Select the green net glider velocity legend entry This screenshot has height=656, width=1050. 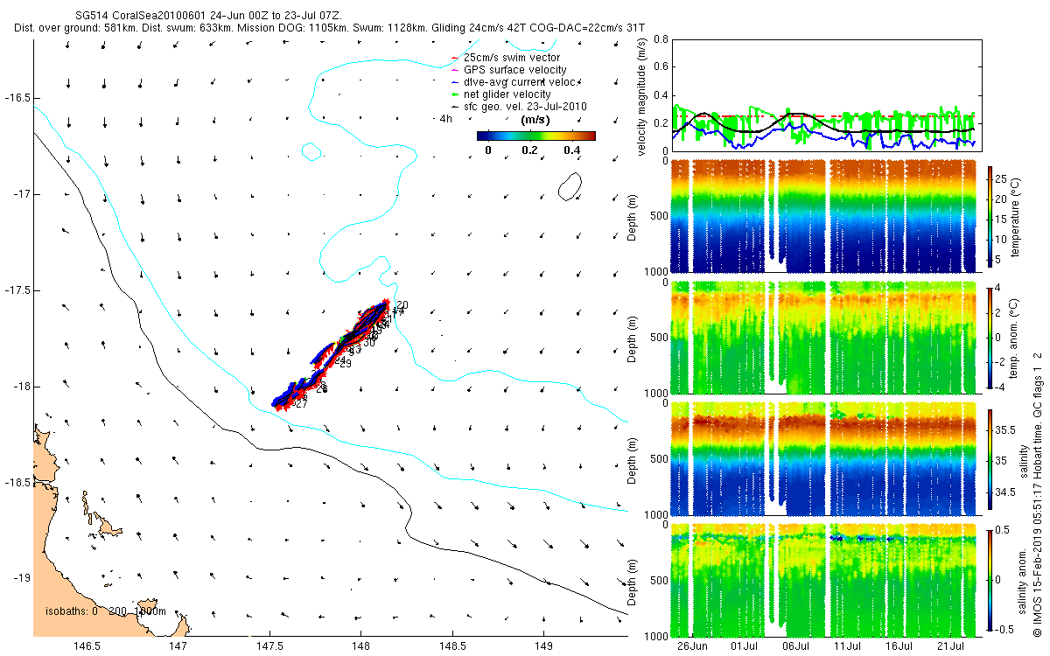(507, 94)
